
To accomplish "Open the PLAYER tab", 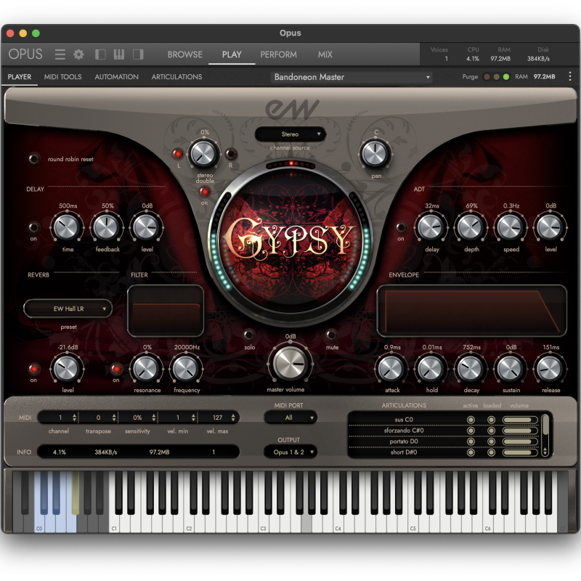I will (20, 77).
